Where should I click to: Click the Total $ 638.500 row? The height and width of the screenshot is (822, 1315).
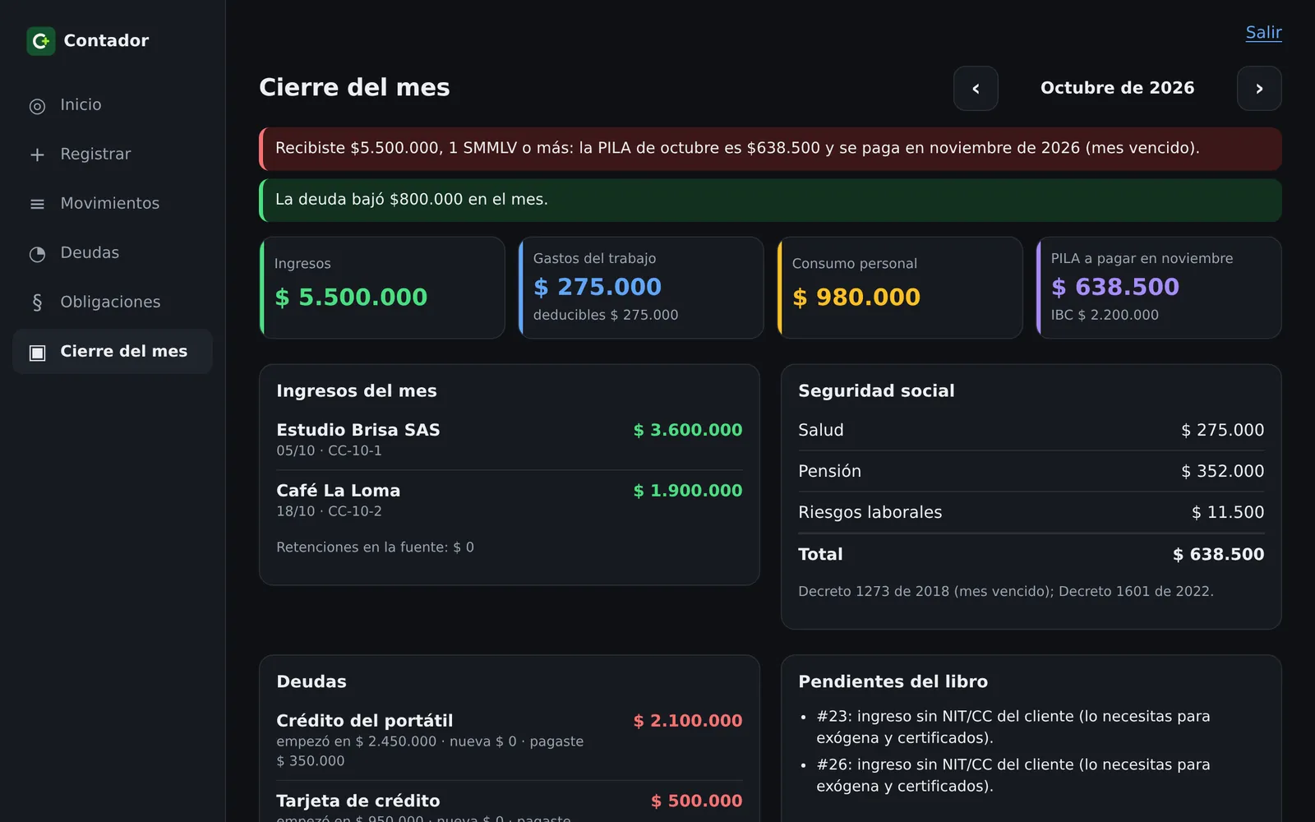tap(1031, 554)
